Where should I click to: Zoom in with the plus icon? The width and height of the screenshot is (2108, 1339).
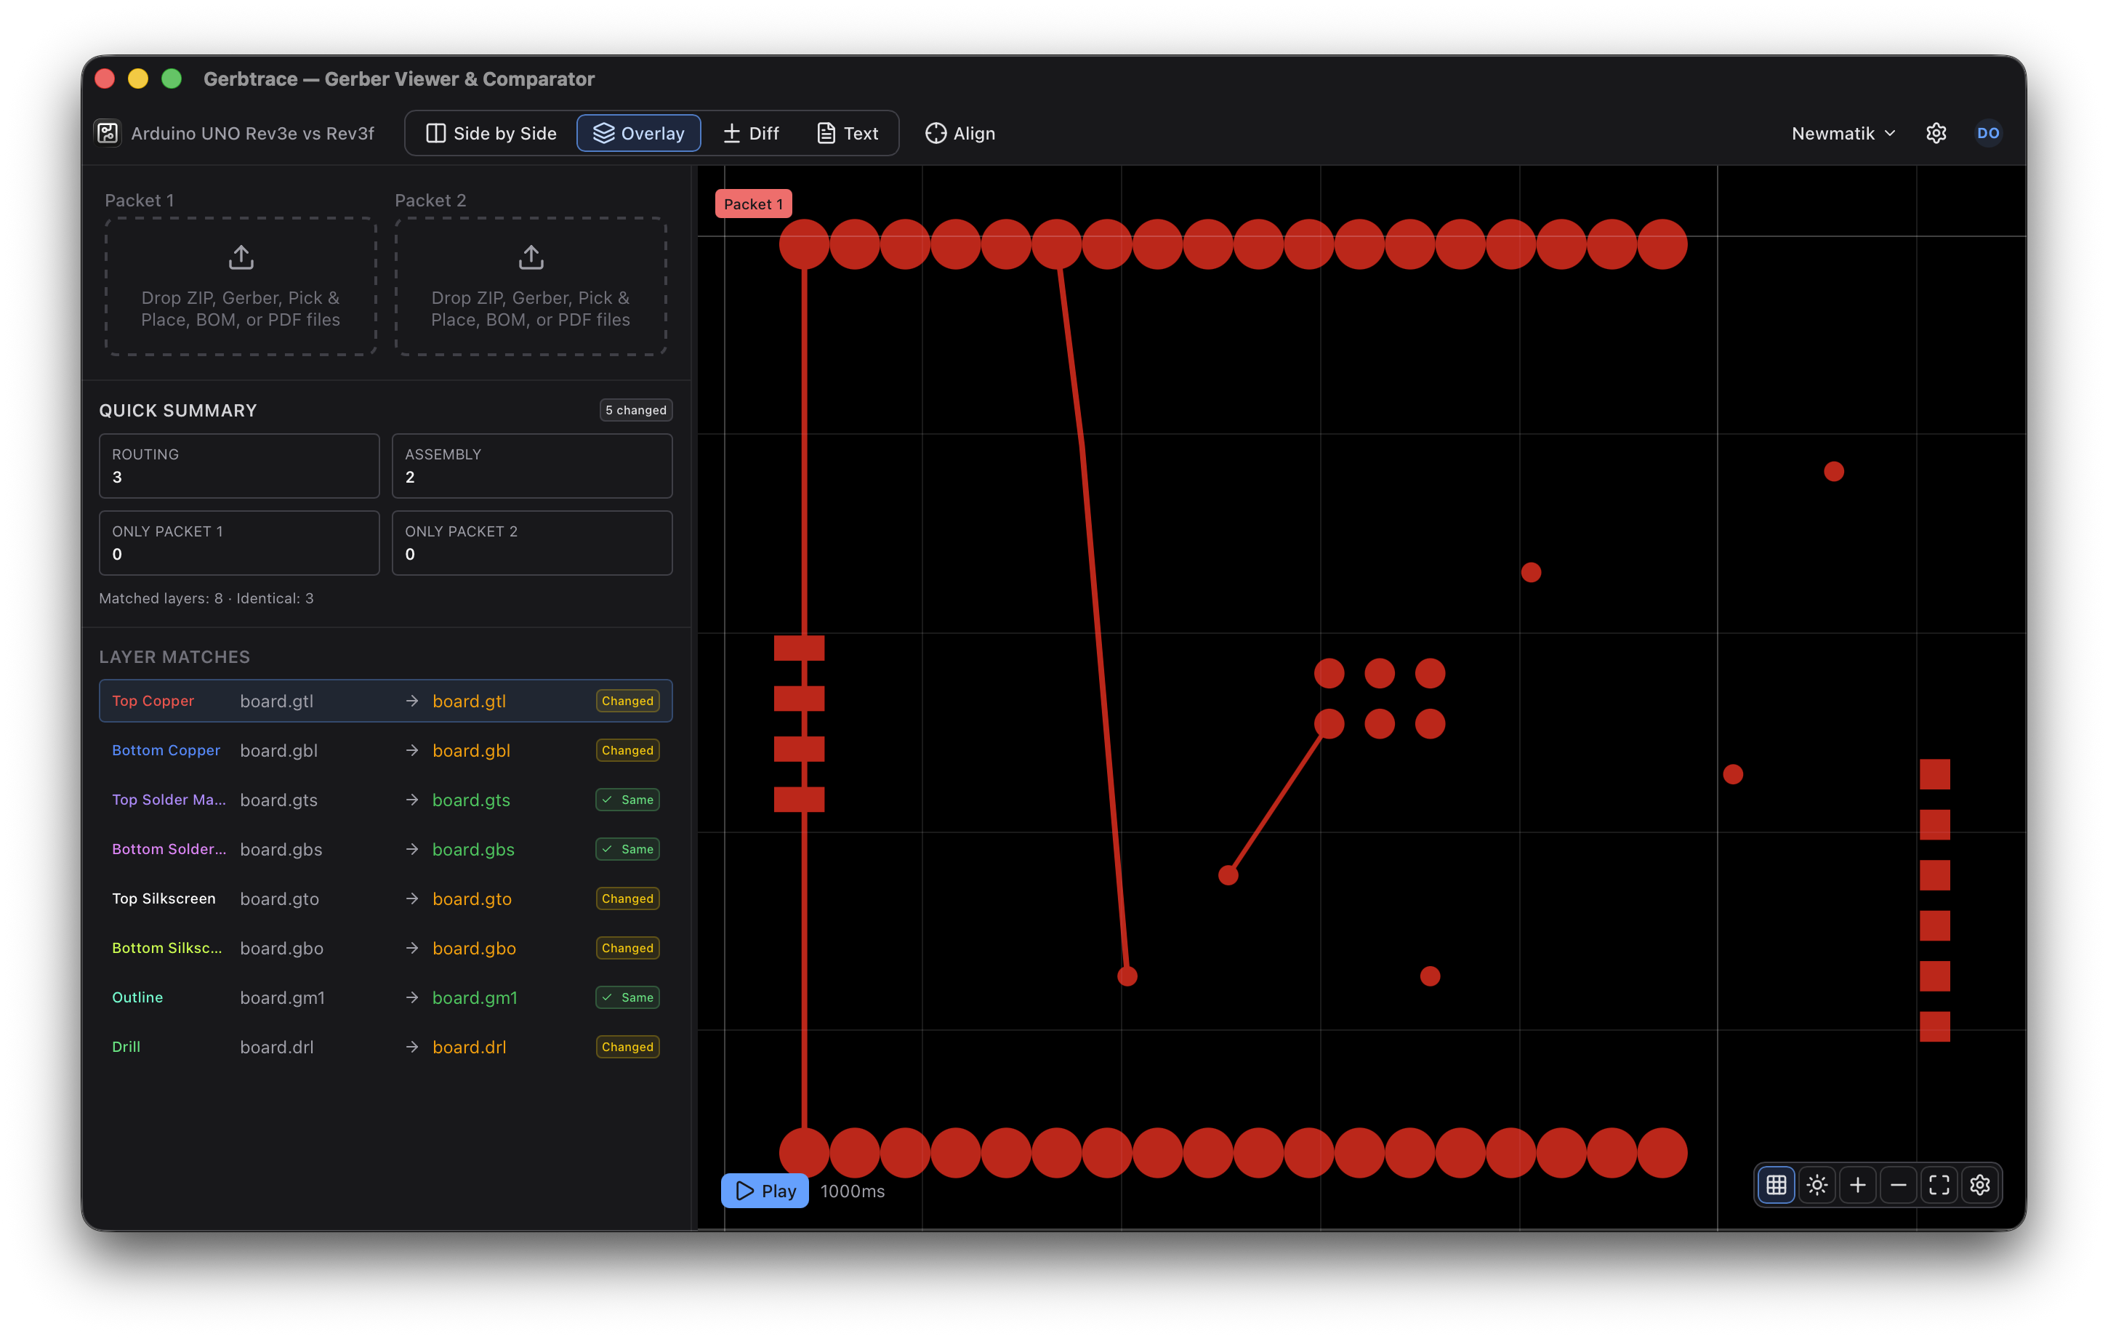click(1858, 1185)
